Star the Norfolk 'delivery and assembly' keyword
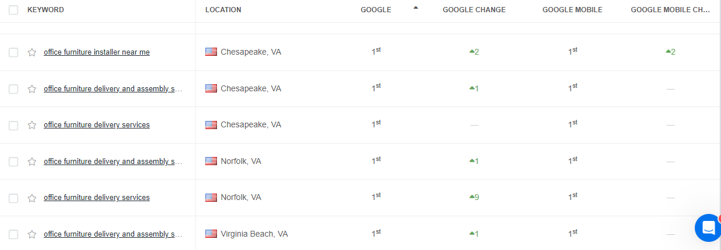This screenshot has width=721, height=250. [32, 162]
